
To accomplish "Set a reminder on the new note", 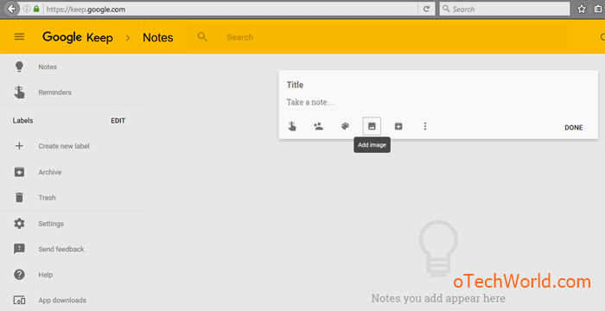I will [292, 126].
